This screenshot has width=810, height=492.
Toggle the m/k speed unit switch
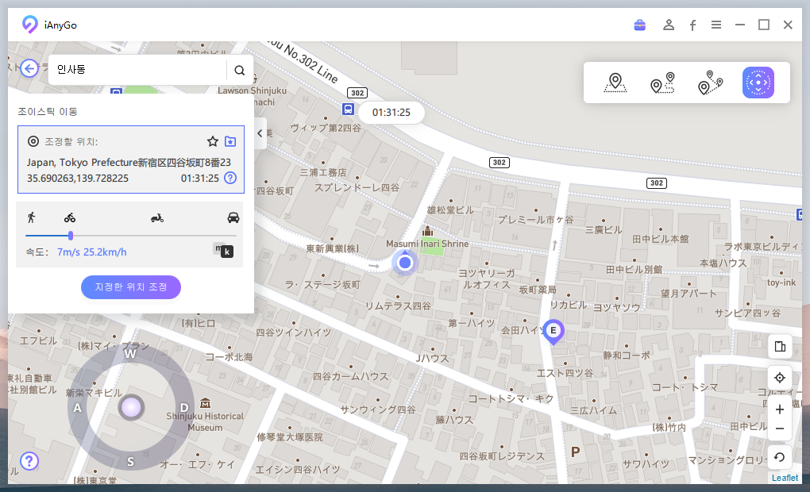(x=223, y=251)
